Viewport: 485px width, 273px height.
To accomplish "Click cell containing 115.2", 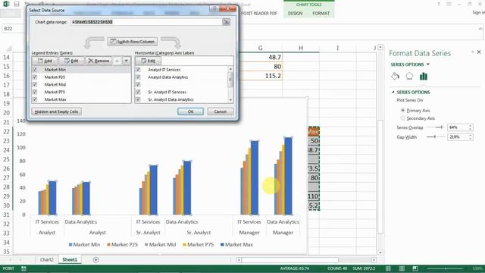I will click(x=261, y=76).
